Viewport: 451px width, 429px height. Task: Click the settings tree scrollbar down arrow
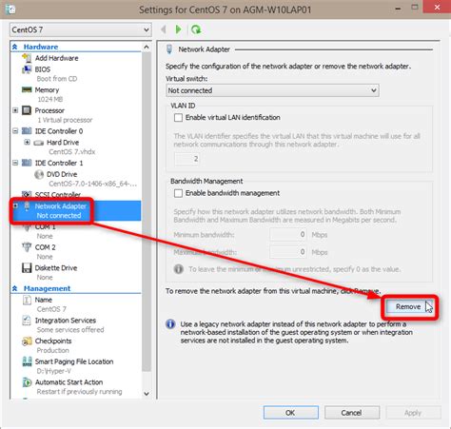coord(147,394)
